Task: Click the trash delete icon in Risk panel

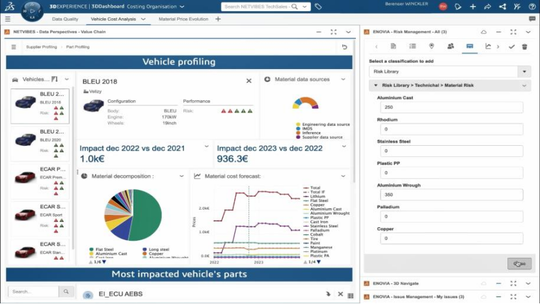Action: tap(524, 46)
